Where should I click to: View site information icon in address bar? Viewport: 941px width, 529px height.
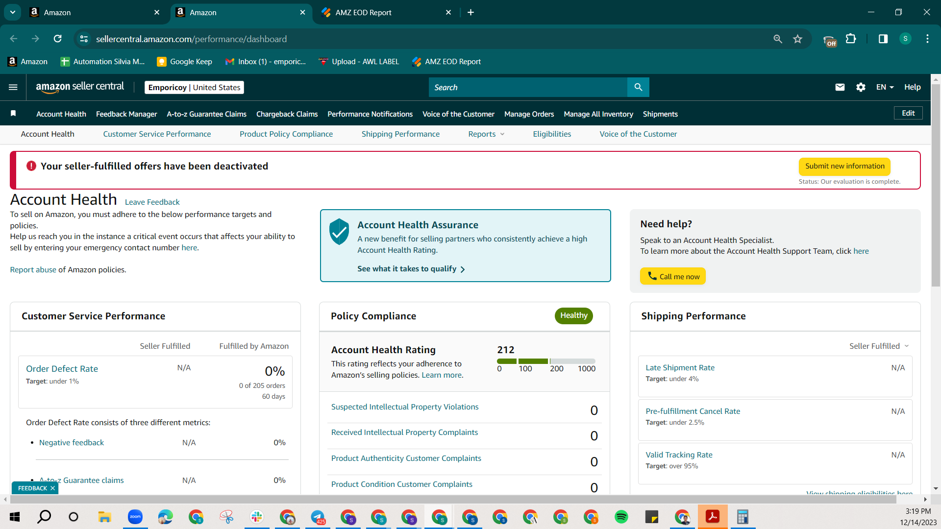84,39
